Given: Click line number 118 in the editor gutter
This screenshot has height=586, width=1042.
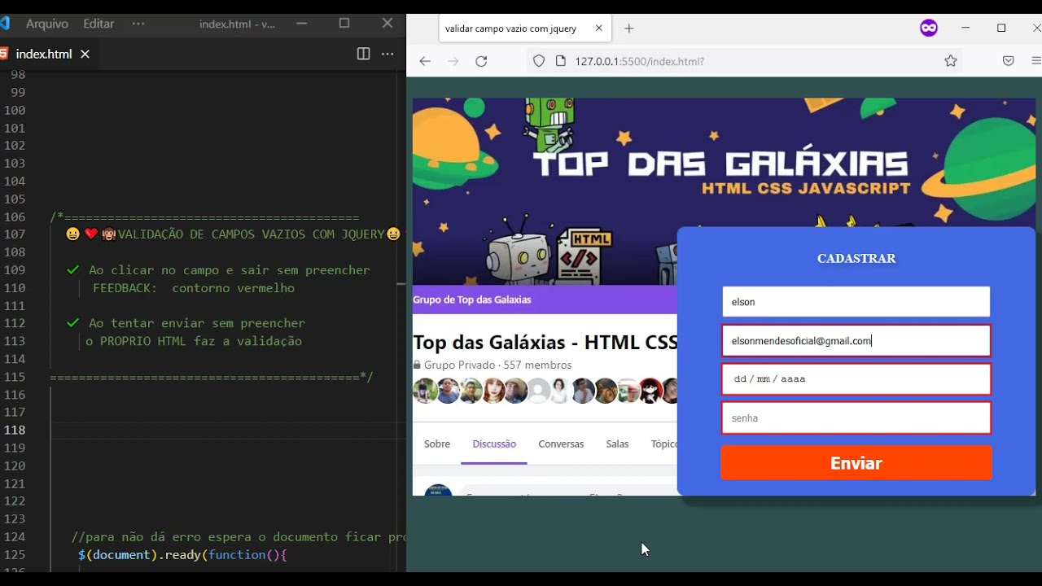Looking at the screenshot, I should pos(15,431).
